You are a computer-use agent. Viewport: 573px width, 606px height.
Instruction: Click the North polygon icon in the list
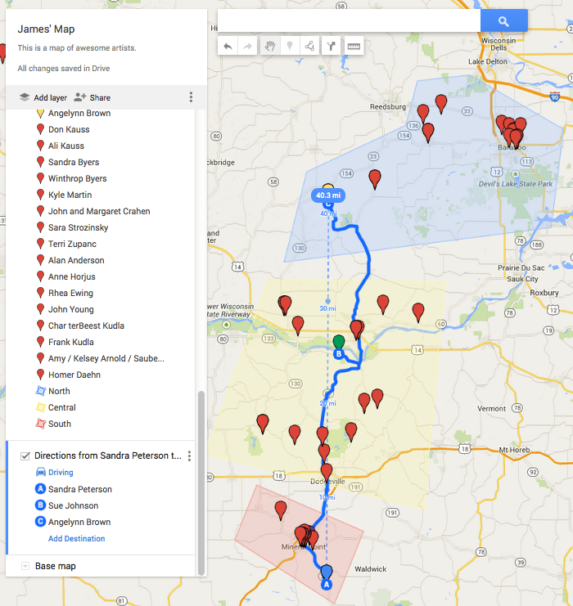41,391
